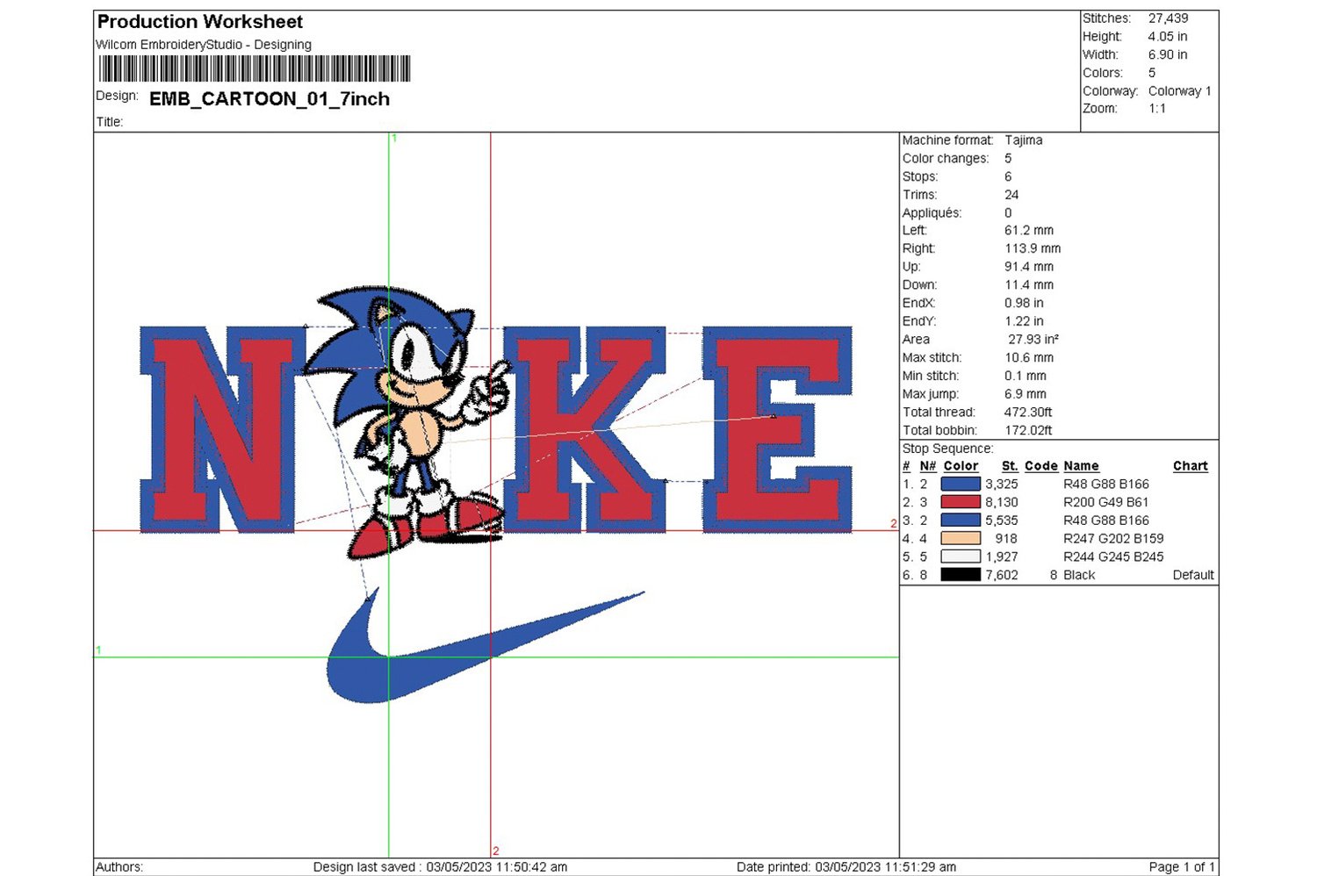1317x876 pixels.
Task: Click the "Title:" label
Action: point(110,122)
